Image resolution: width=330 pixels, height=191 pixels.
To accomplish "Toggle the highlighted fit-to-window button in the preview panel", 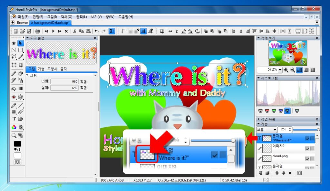I will click(x=299, y=70).
